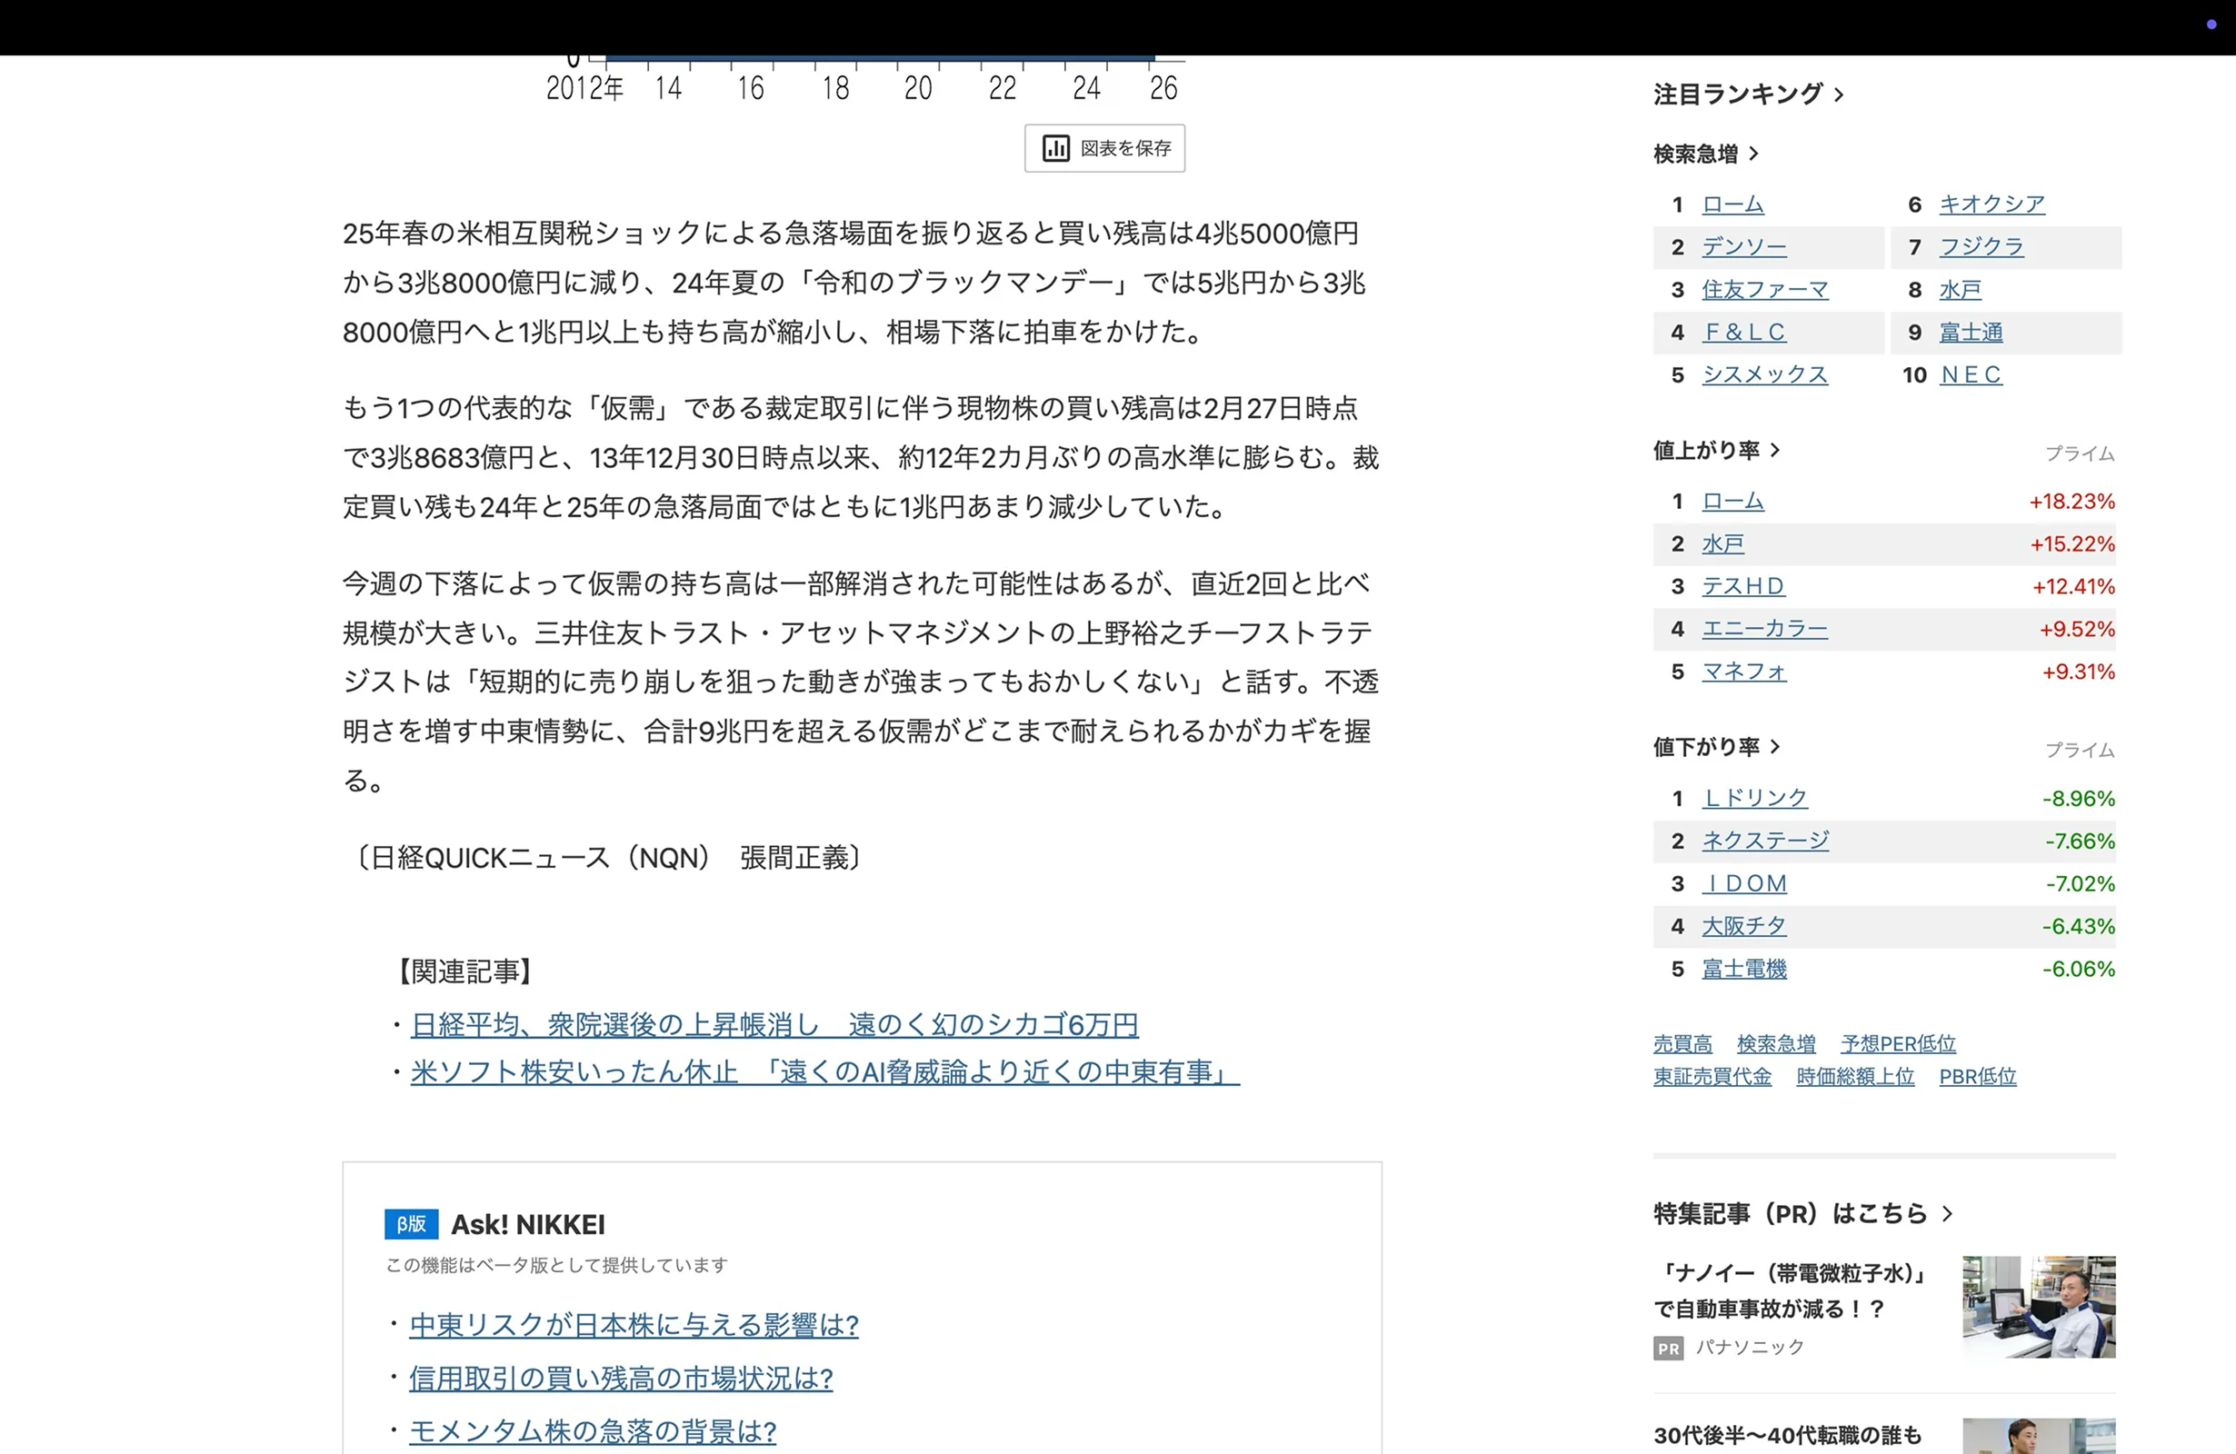This screenshot has height=1454, width=2236.
Task: Ask モメンタム株の急落の背景は?
Action: [x=593, y=1431]
